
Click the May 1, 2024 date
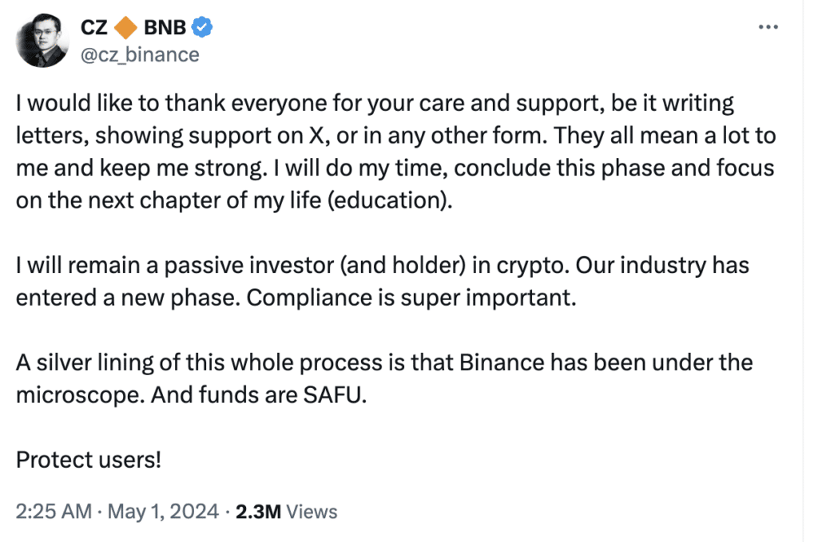(162, 512)
